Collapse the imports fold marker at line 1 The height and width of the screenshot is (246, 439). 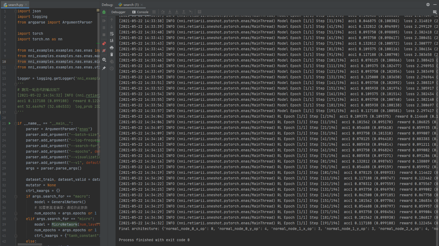[16, 11]
